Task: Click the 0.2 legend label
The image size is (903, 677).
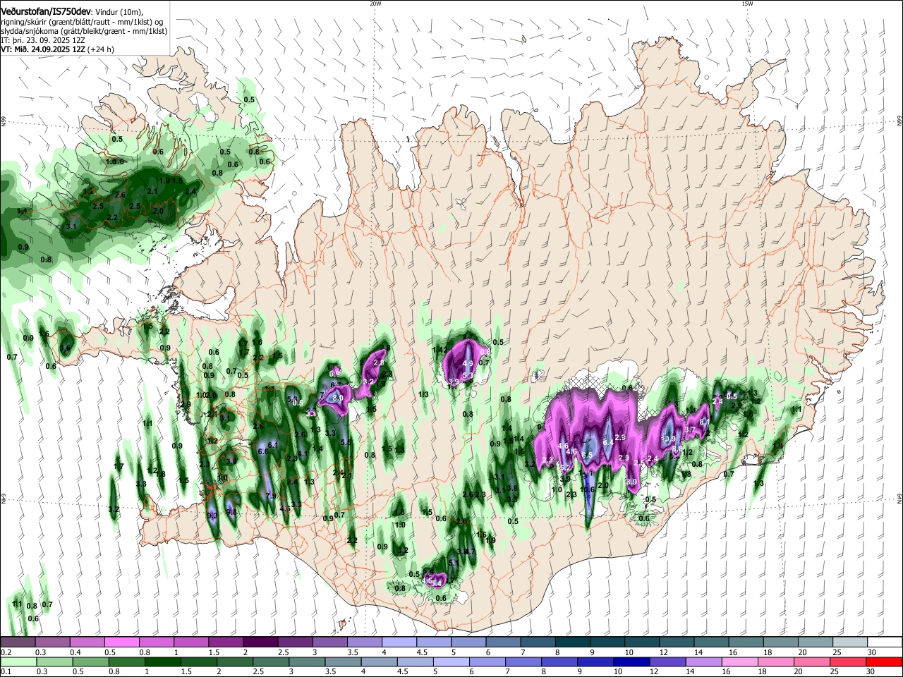Action: 6,653
